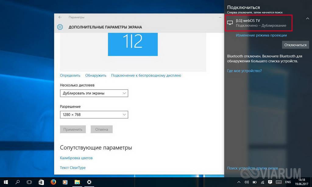Screen dimensions: 312x187
Task: Click 'Изменение режима проекции' link
Action: (x=261, y=35)
